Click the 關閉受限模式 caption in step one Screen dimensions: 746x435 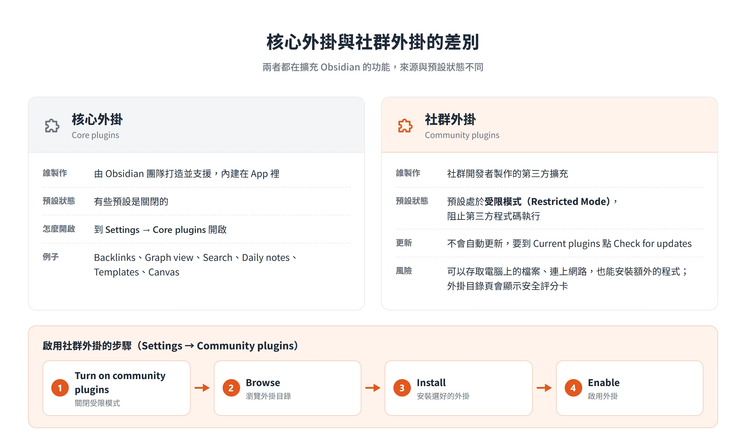97,403
